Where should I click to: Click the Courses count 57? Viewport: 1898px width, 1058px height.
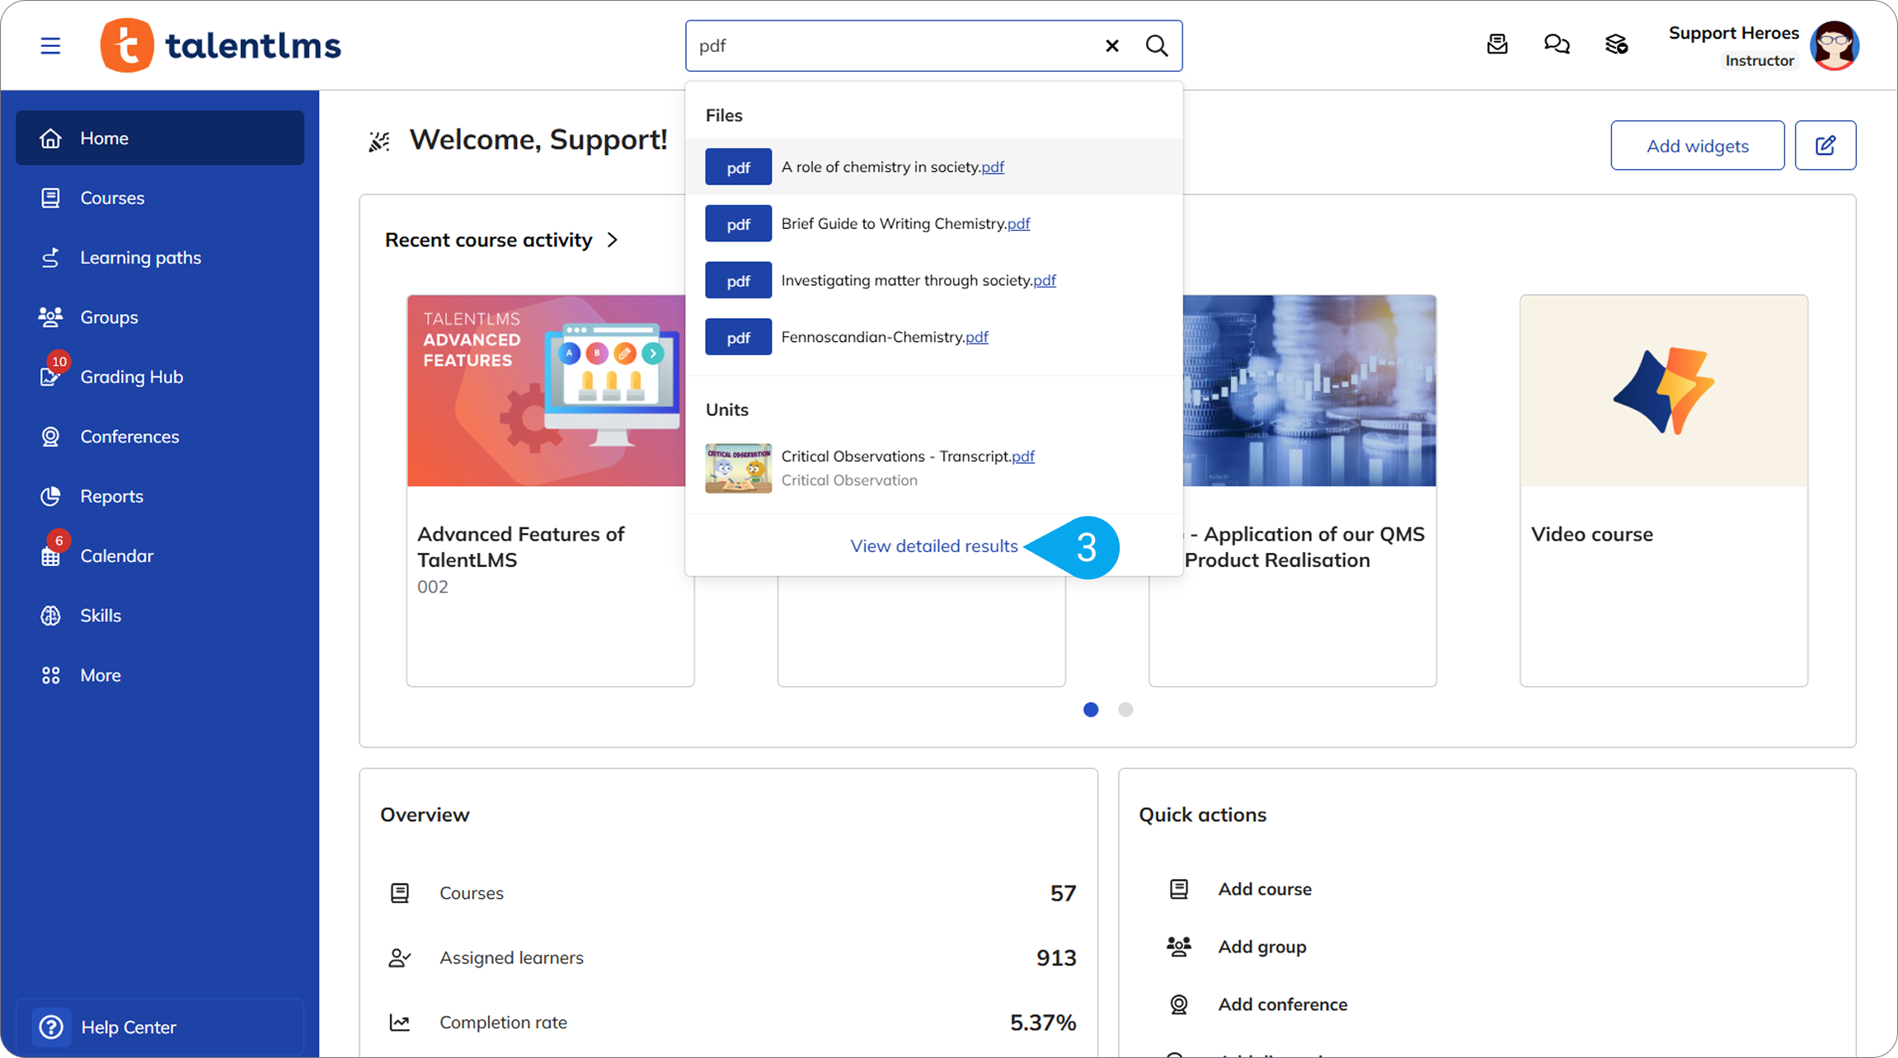click(x=1064, y=893)
